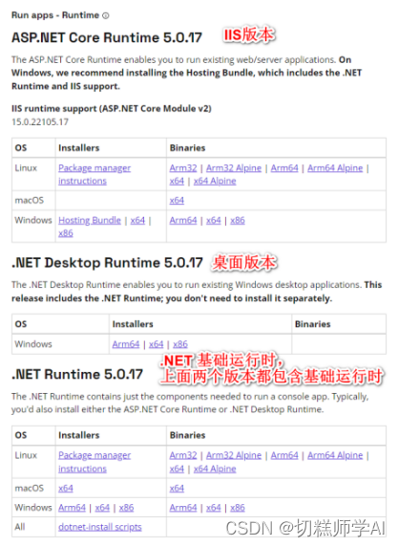The width and height of the screenshot is (399, 547).
Task: Select the version number 15.0.22105.17
Action: tap(40, 122)
